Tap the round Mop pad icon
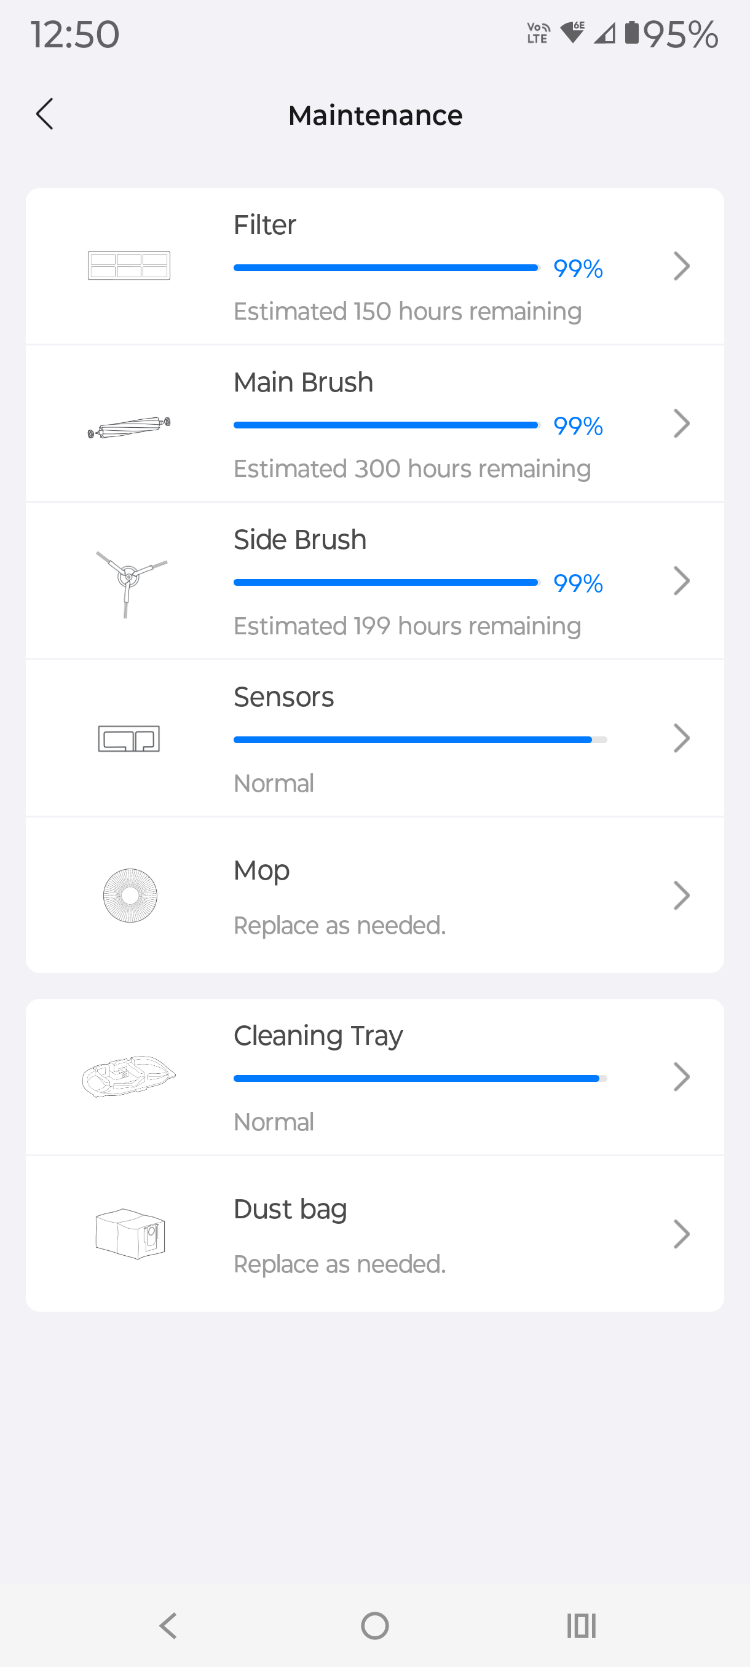Image resolution: width=750 pixels, height=1667 pixels. (x=130, y=895)
